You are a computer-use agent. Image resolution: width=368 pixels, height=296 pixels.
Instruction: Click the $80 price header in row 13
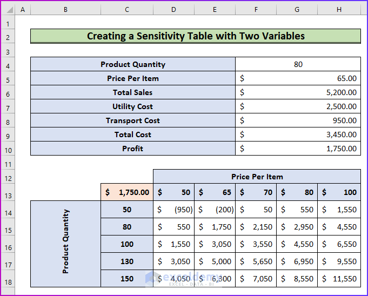click(x=297, y=192)
